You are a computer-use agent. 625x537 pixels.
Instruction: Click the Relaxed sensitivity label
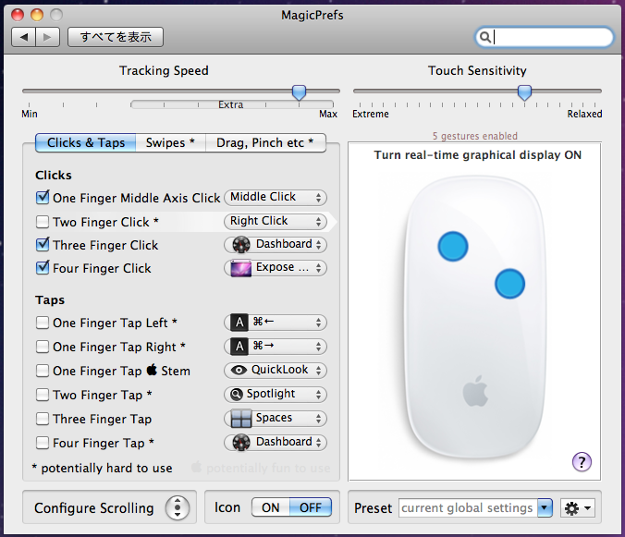point(584,114)
